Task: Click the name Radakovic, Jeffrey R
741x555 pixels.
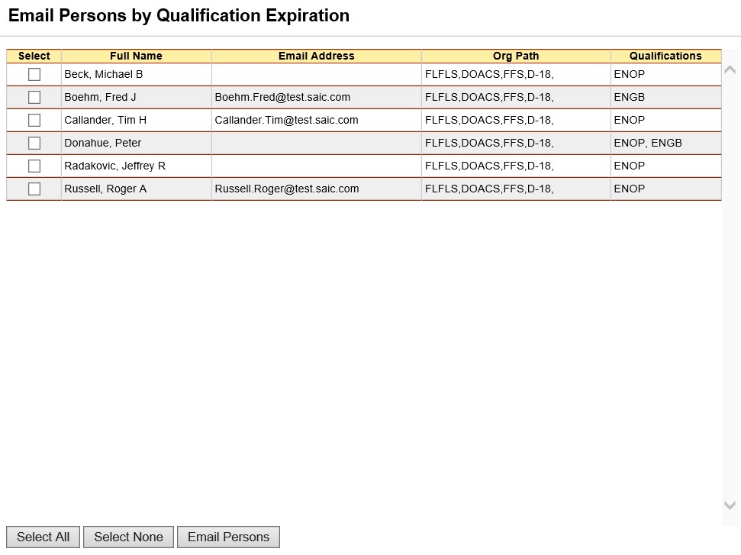Action: 114,166
